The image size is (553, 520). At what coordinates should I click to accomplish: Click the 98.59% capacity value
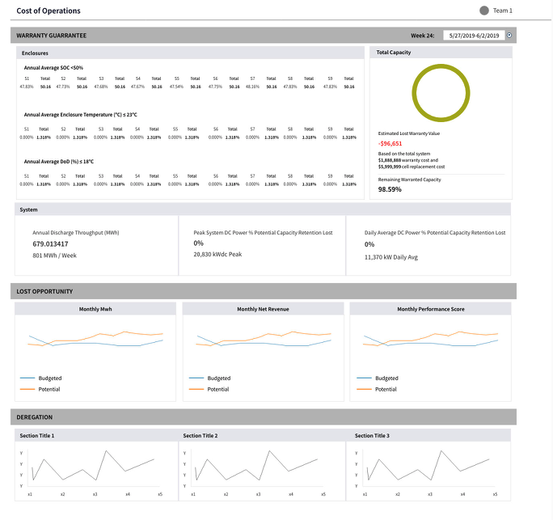pyautogui.click(x=390, y=189)
